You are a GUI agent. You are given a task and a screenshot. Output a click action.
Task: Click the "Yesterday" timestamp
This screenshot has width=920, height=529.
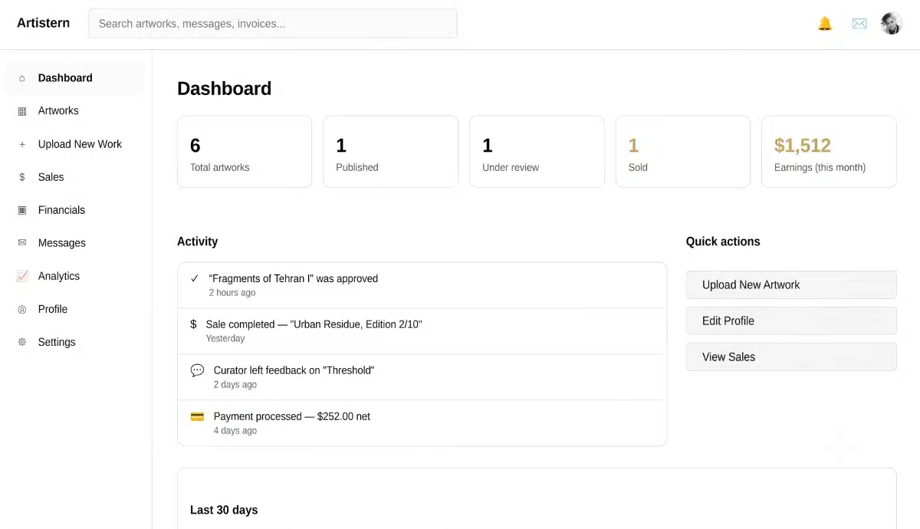(x=225, y=339)
